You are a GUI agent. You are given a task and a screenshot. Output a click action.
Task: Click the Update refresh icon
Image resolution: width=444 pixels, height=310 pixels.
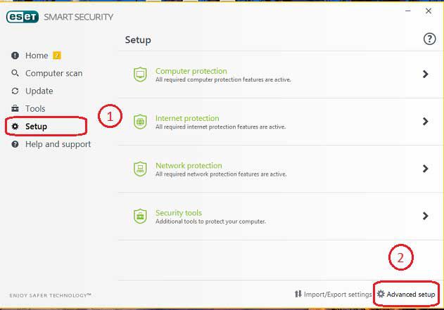point(15,91)
